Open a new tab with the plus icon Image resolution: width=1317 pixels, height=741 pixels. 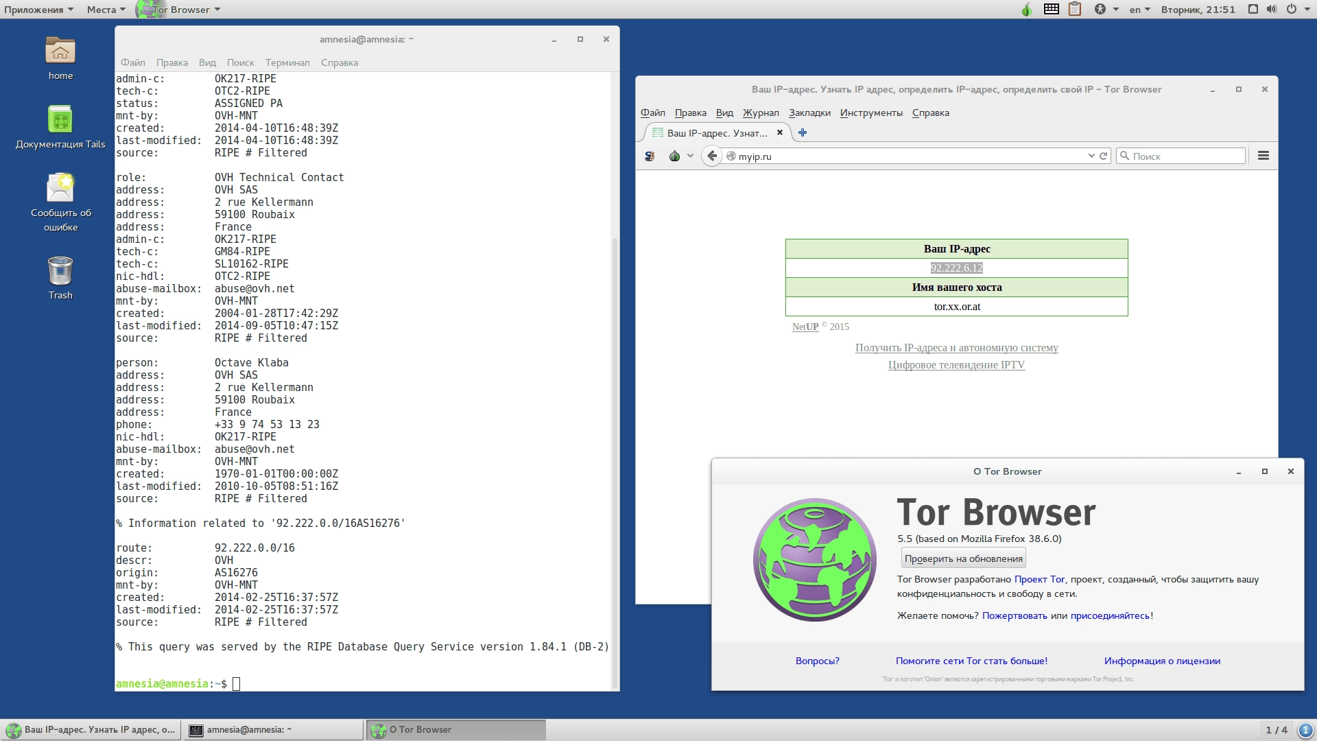802,132
